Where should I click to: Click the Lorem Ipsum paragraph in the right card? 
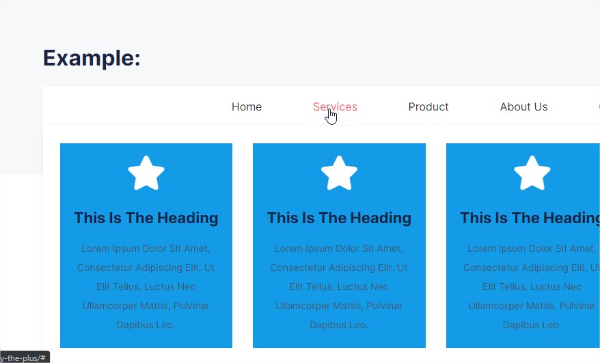click(x=530, y=287)
